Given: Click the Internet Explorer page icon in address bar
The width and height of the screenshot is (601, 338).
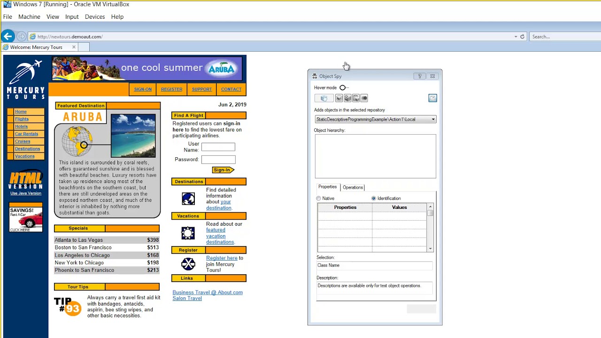Looking at the screenshot, I should pos(32,37).
